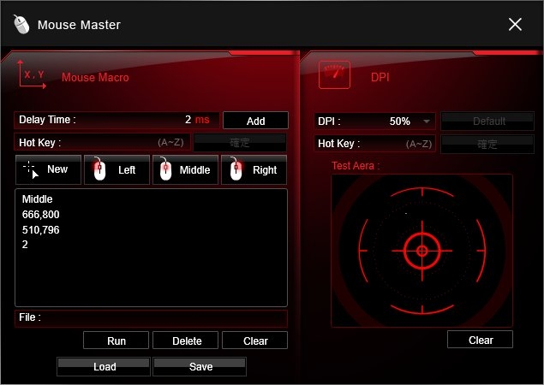Select the '666,800' coordinate line
The height and width of the screenshot is (385, 544).
[40, 215]
